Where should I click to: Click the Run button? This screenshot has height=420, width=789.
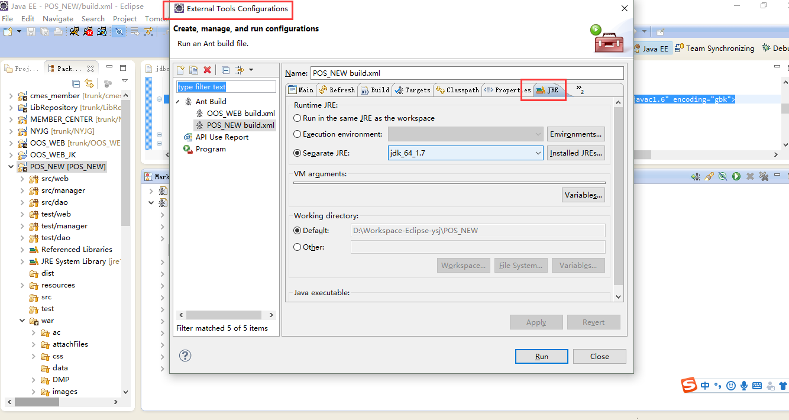pos(542,356)
